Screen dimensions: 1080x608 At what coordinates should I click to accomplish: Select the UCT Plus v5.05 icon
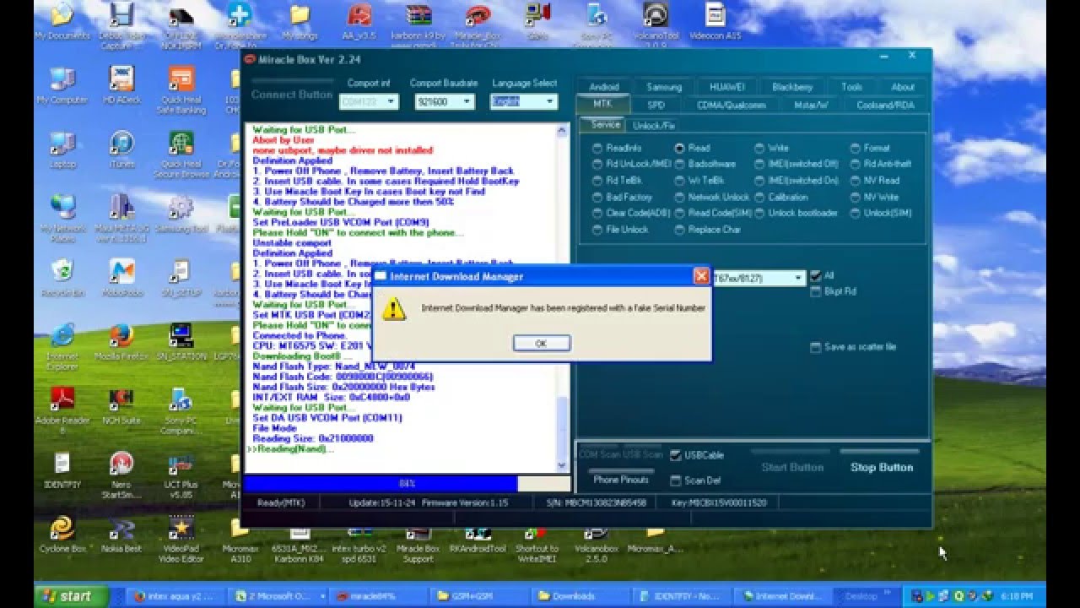point(181,475)
